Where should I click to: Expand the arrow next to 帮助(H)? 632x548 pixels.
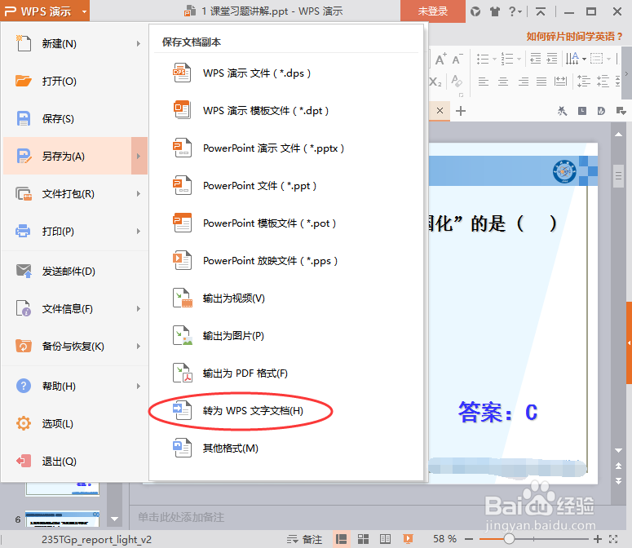click(x=139, y=386)
